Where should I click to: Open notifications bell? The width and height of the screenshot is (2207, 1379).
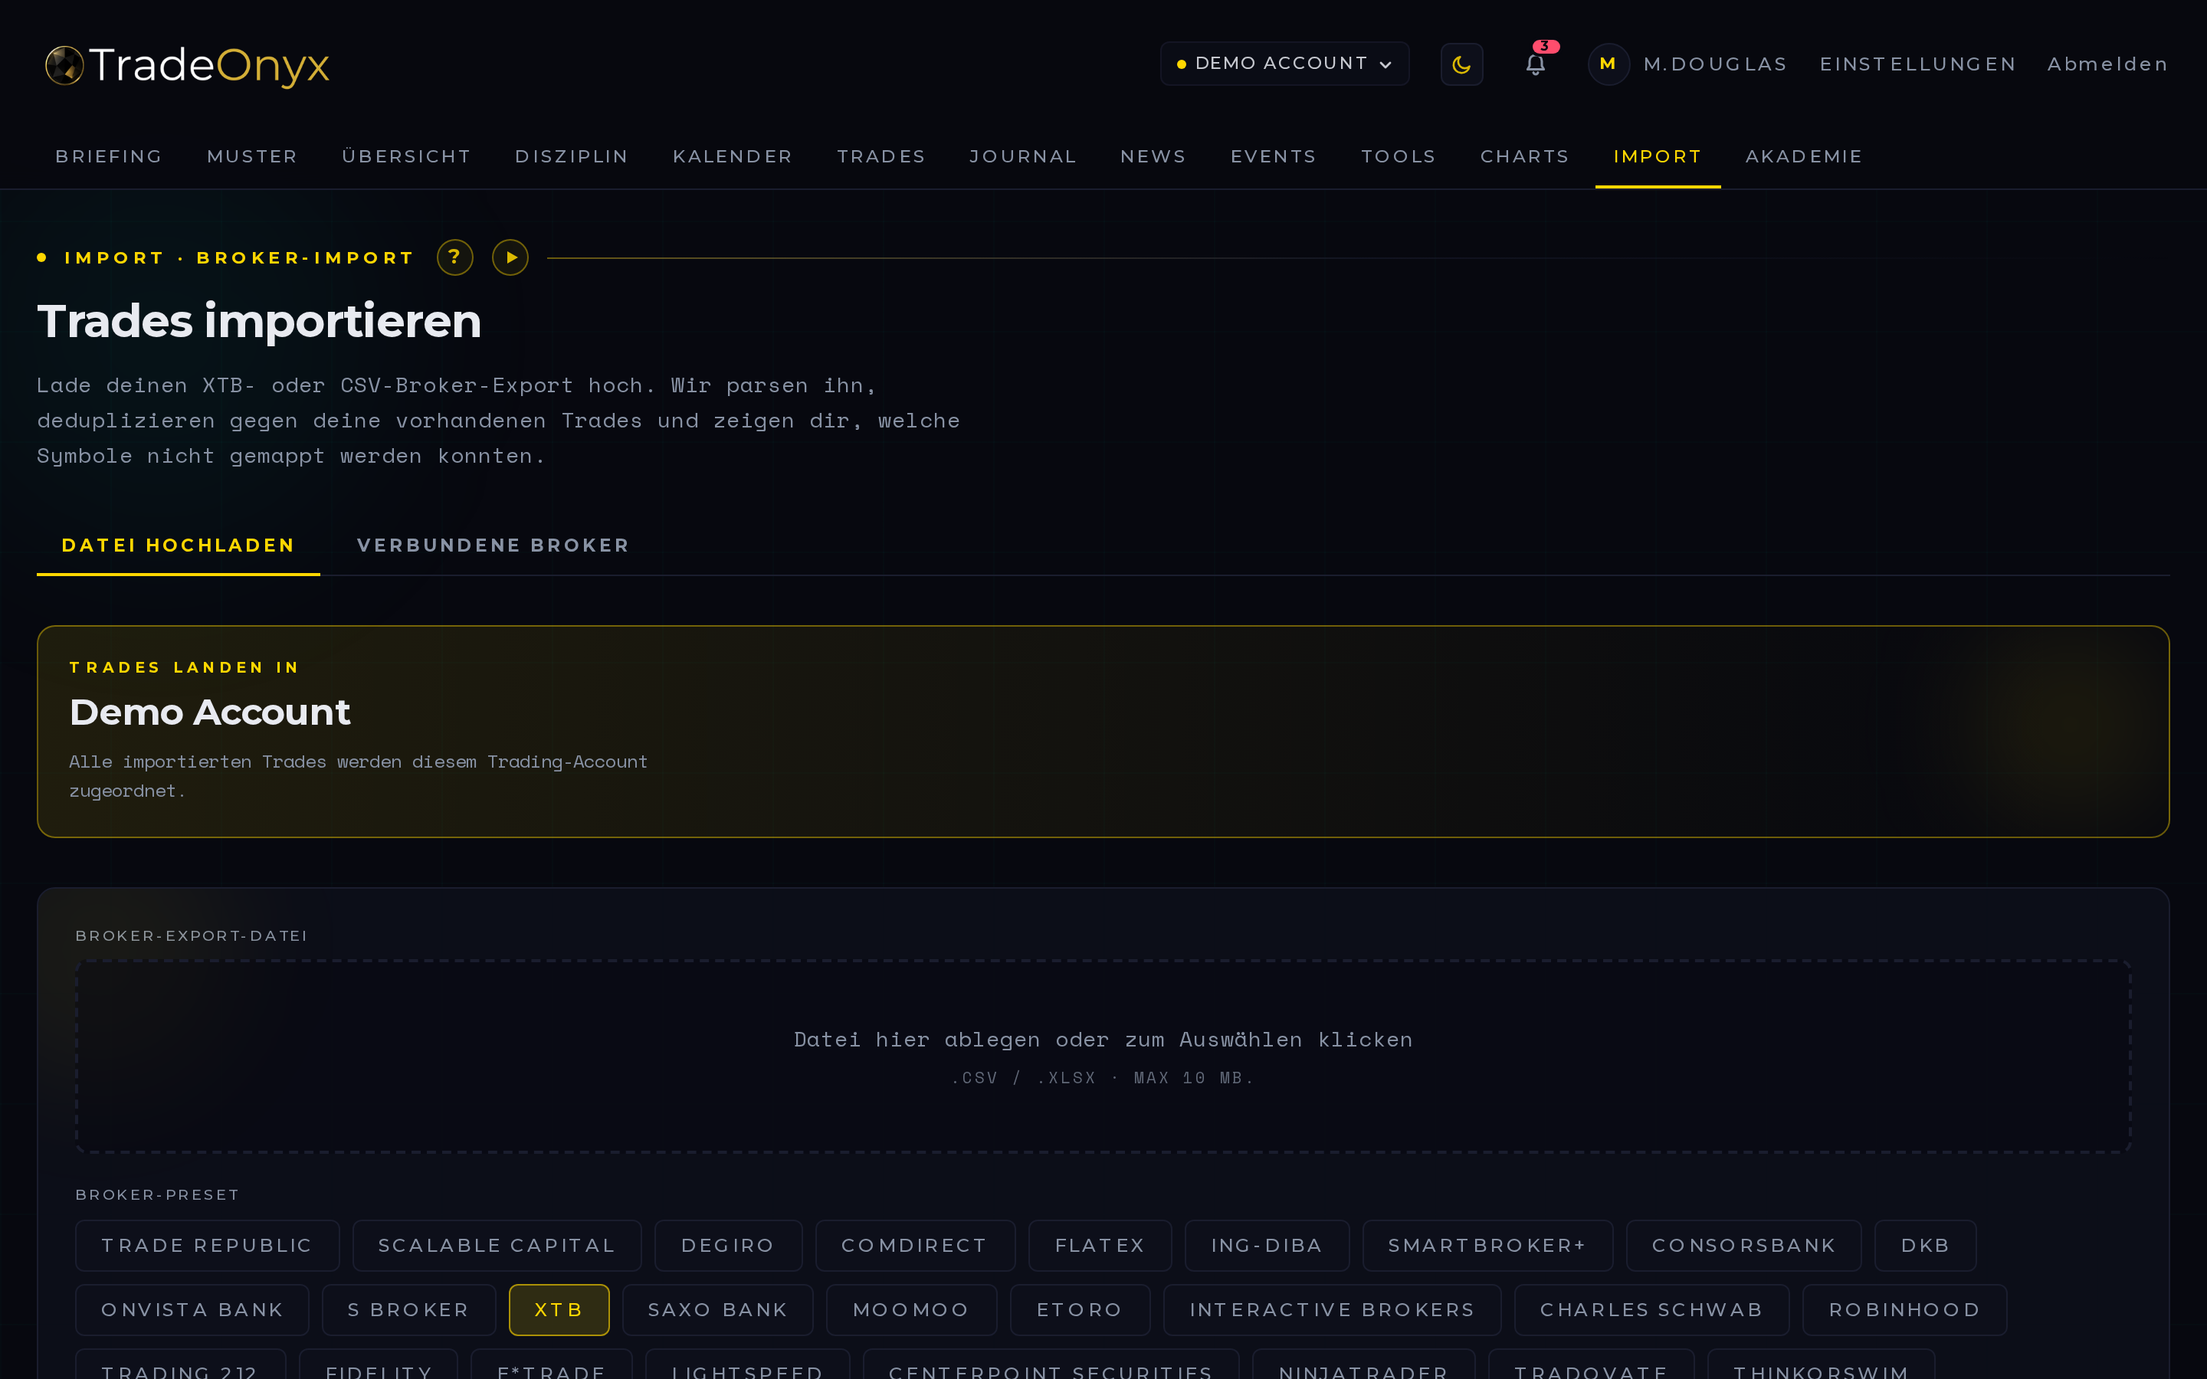[1536, 64]
